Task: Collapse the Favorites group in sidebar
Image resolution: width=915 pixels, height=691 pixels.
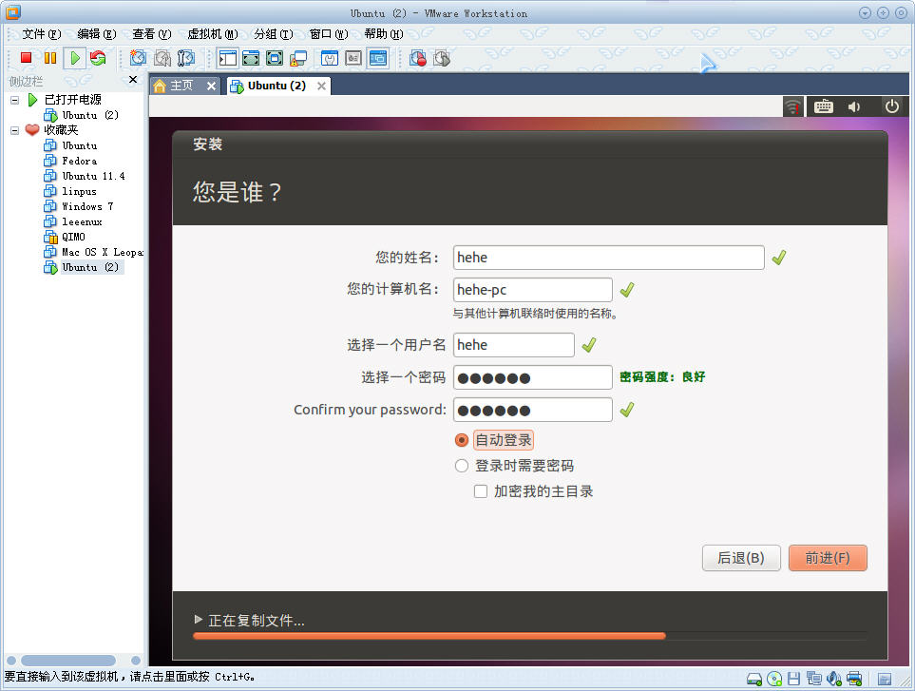Action: tap(14, 130)
